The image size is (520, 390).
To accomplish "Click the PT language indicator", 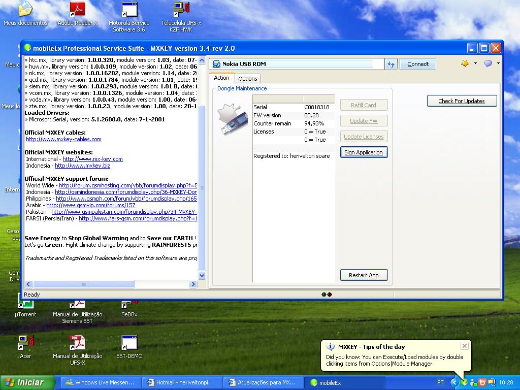I will 440,382.
